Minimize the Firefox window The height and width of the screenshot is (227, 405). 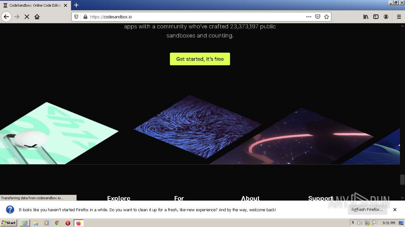[x=391, y=3]
